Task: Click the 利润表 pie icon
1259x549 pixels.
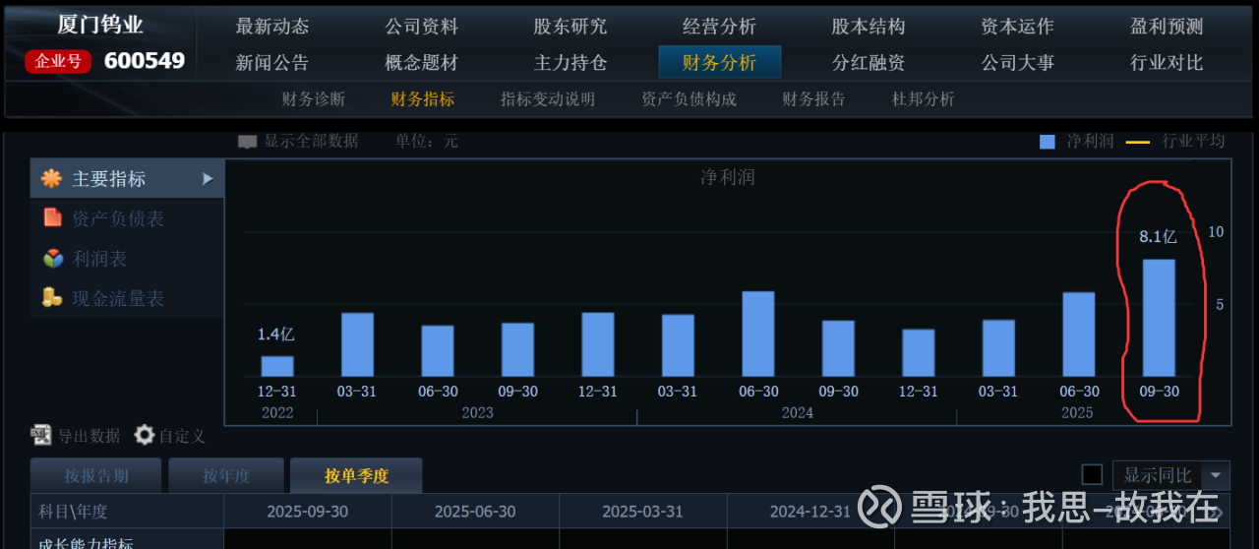Action: pyautogui.click(x=52, y=258)
